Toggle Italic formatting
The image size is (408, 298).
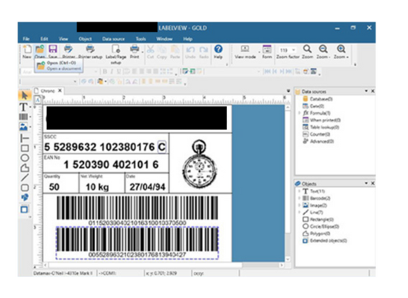[112, 71]
